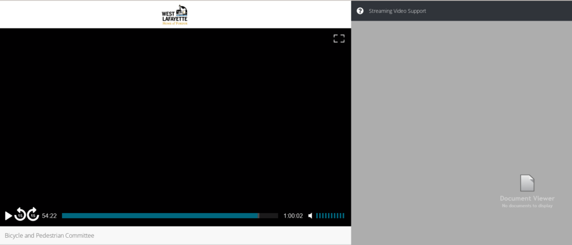Screen dimensions: 572x245
Task: Click the No documents to display text
Action: (527, 206)
